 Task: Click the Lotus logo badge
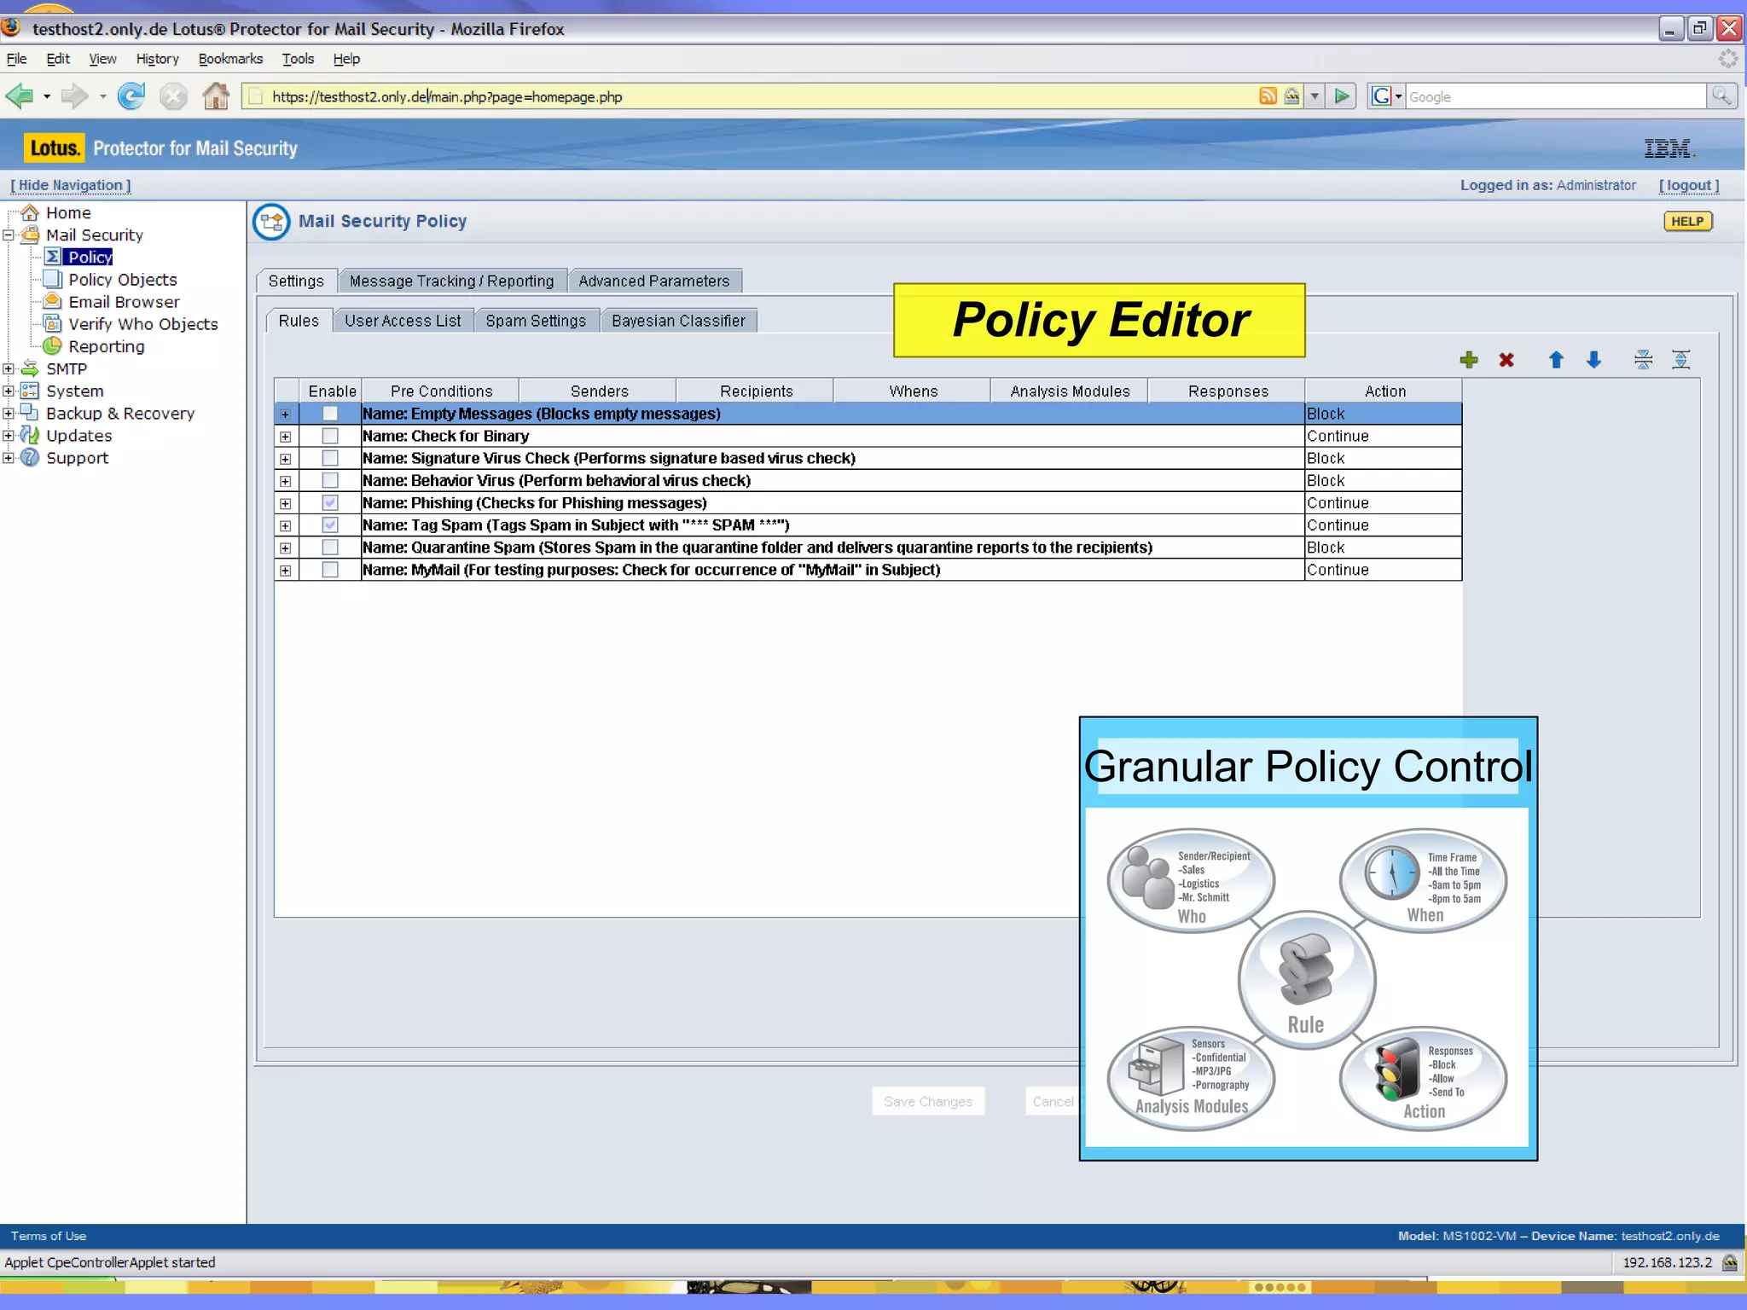point(55,148)
